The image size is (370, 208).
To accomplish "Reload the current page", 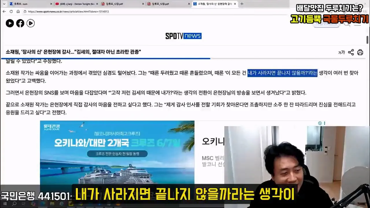I will 11,12.
